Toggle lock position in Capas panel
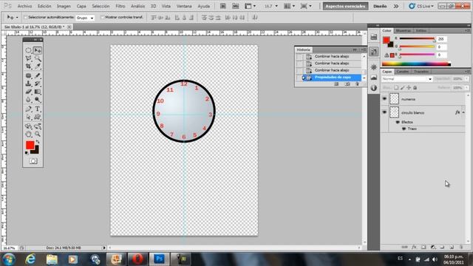The width and height of the screenshot is (473, 266). (x=409, y=88)
